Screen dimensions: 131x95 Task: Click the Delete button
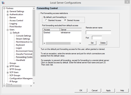103,43
